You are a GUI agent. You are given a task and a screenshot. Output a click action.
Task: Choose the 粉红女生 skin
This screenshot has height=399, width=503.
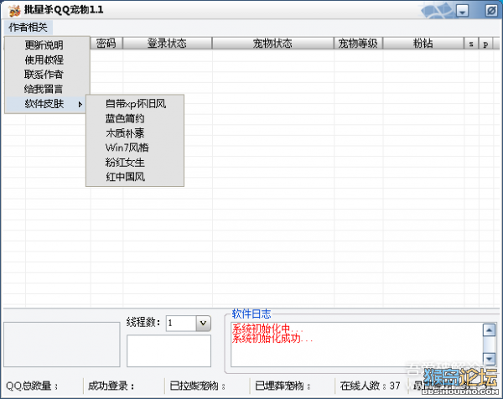pyautogui.click(x=125, y=163)
